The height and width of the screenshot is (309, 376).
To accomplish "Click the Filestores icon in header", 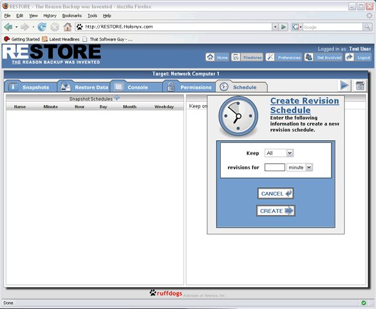I will pos(236,57).
